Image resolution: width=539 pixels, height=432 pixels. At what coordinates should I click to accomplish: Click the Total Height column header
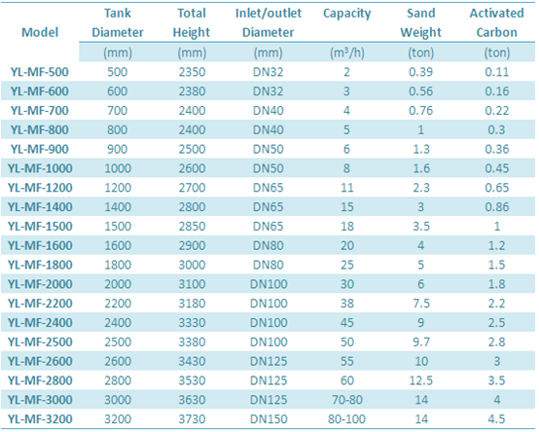click(x=192, y=22)
